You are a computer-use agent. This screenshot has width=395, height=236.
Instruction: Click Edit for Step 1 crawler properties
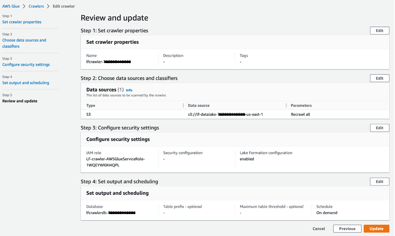pyautogui.click(x=379, y=31)
